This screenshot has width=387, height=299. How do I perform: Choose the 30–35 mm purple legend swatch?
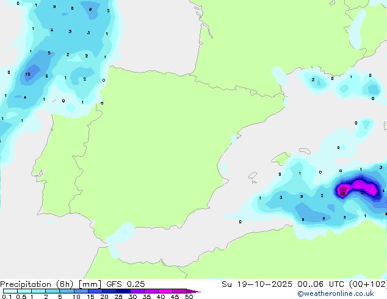tap(137, 291)
